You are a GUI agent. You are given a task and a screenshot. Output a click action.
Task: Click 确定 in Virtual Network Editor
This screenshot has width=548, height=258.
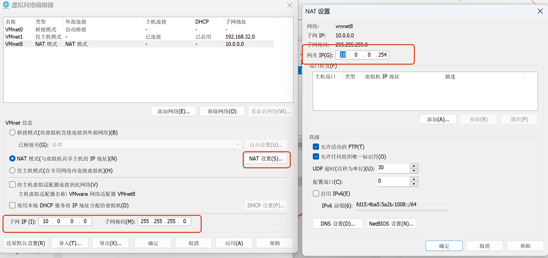point(153,243)
